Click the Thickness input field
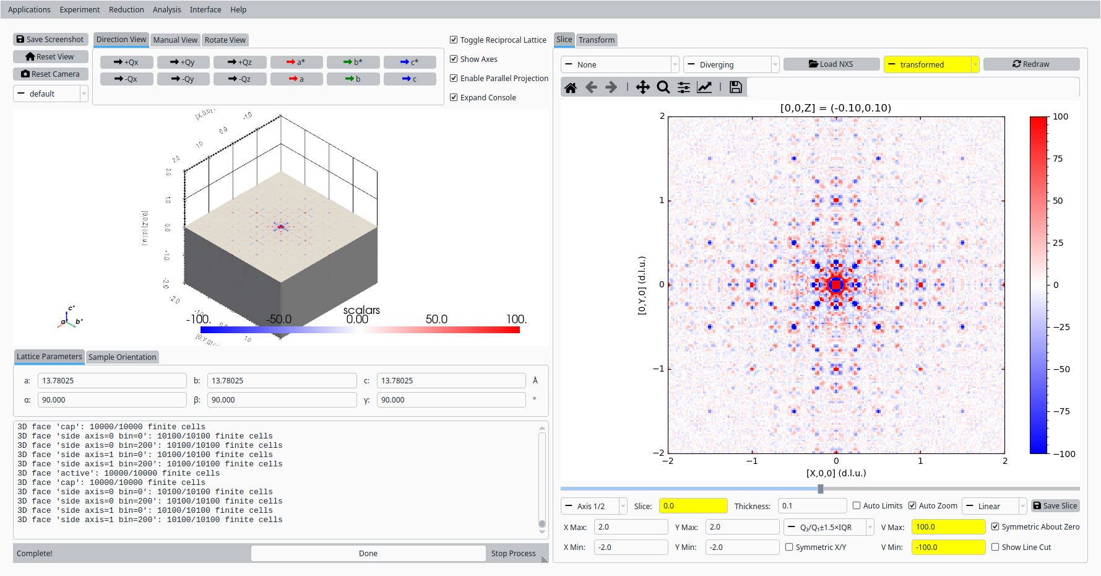This screenshot has height=576, width=1101. tap(812, 506)
